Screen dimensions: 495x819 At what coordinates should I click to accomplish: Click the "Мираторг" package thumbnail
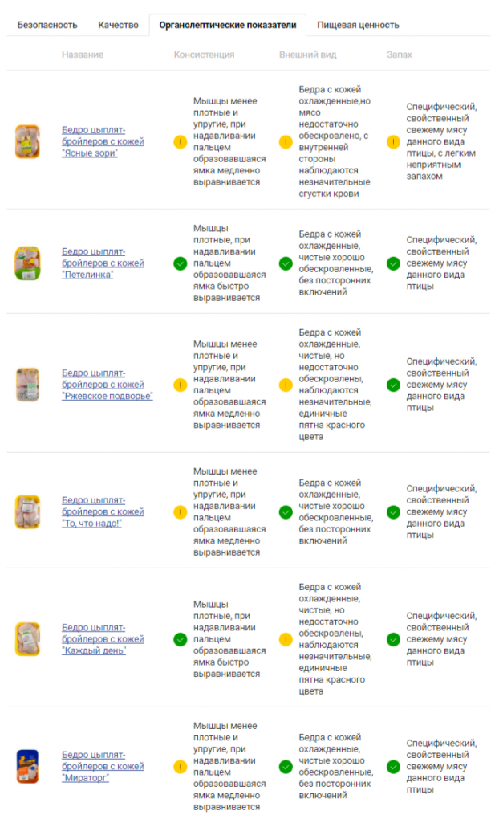pos(26,767)
